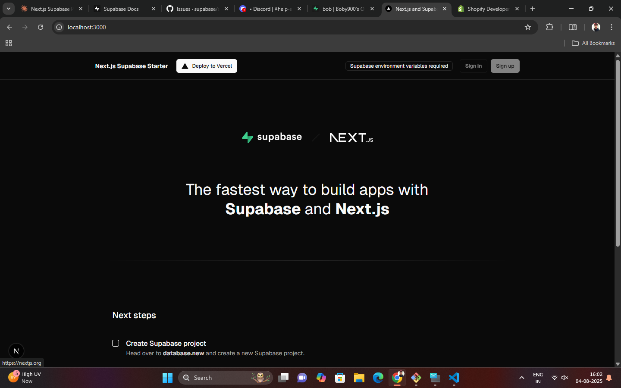Close the Discord #help tab

pyautogui.click(x=299, y=9)
